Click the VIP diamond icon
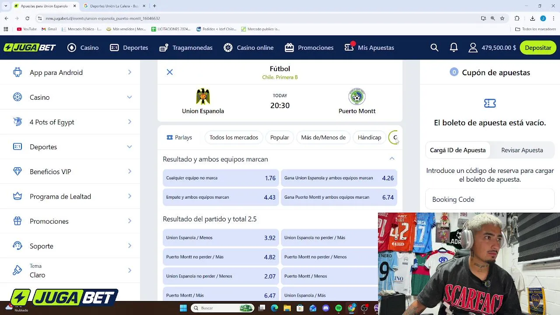The width and height of the screenshot is (560, 315). click(x=17, y=171)
